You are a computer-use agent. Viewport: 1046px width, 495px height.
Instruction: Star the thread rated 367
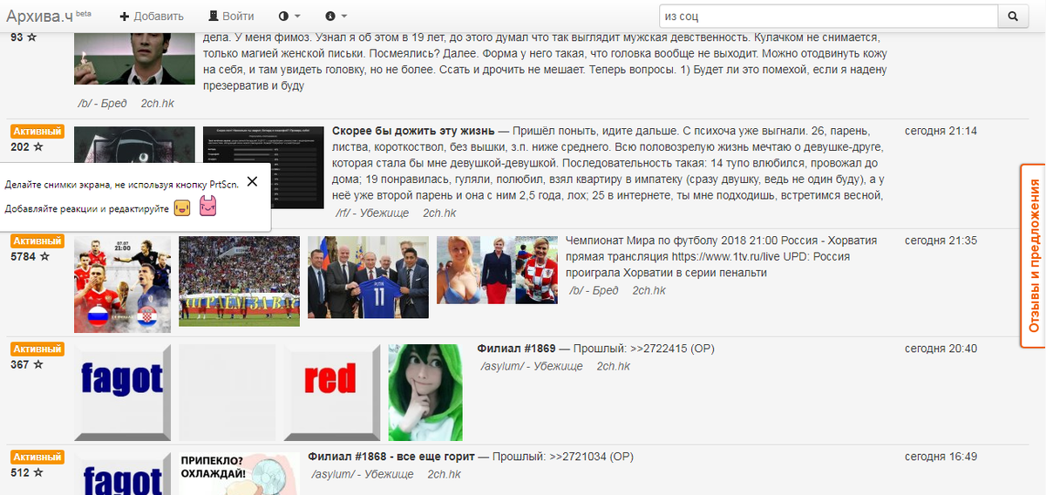[x=38, y=364]
